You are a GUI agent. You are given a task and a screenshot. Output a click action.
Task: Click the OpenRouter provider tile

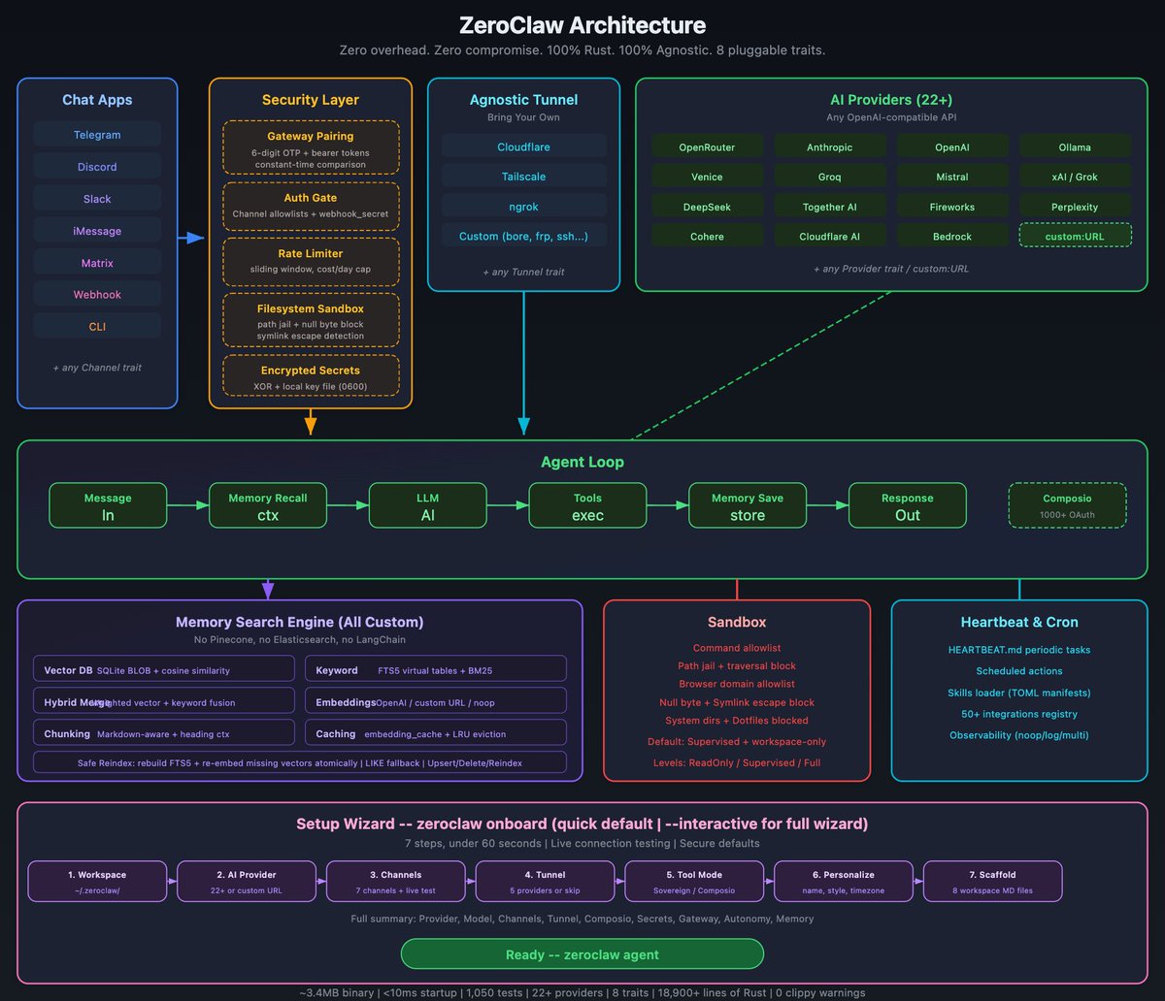[707, 146]
